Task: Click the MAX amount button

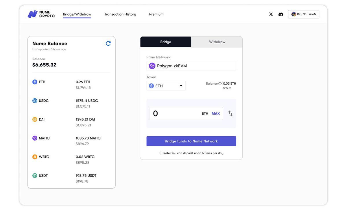Action: (216, 114)
